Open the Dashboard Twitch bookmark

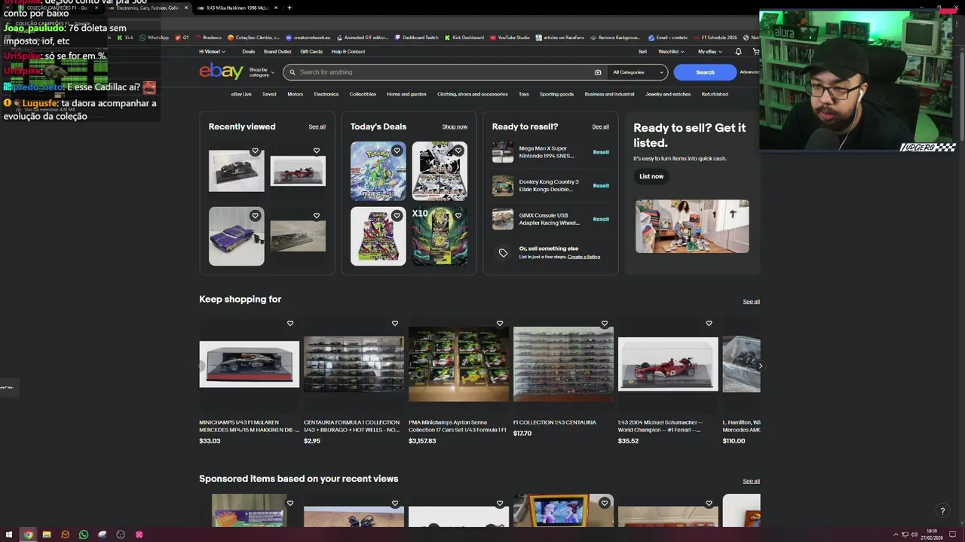coord(417,37)
